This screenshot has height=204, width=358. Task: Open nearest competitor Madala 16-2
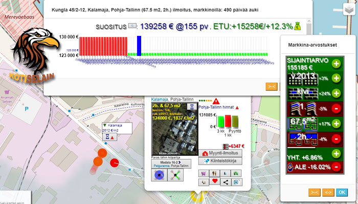pyautogui.click(x=171, y=164)
